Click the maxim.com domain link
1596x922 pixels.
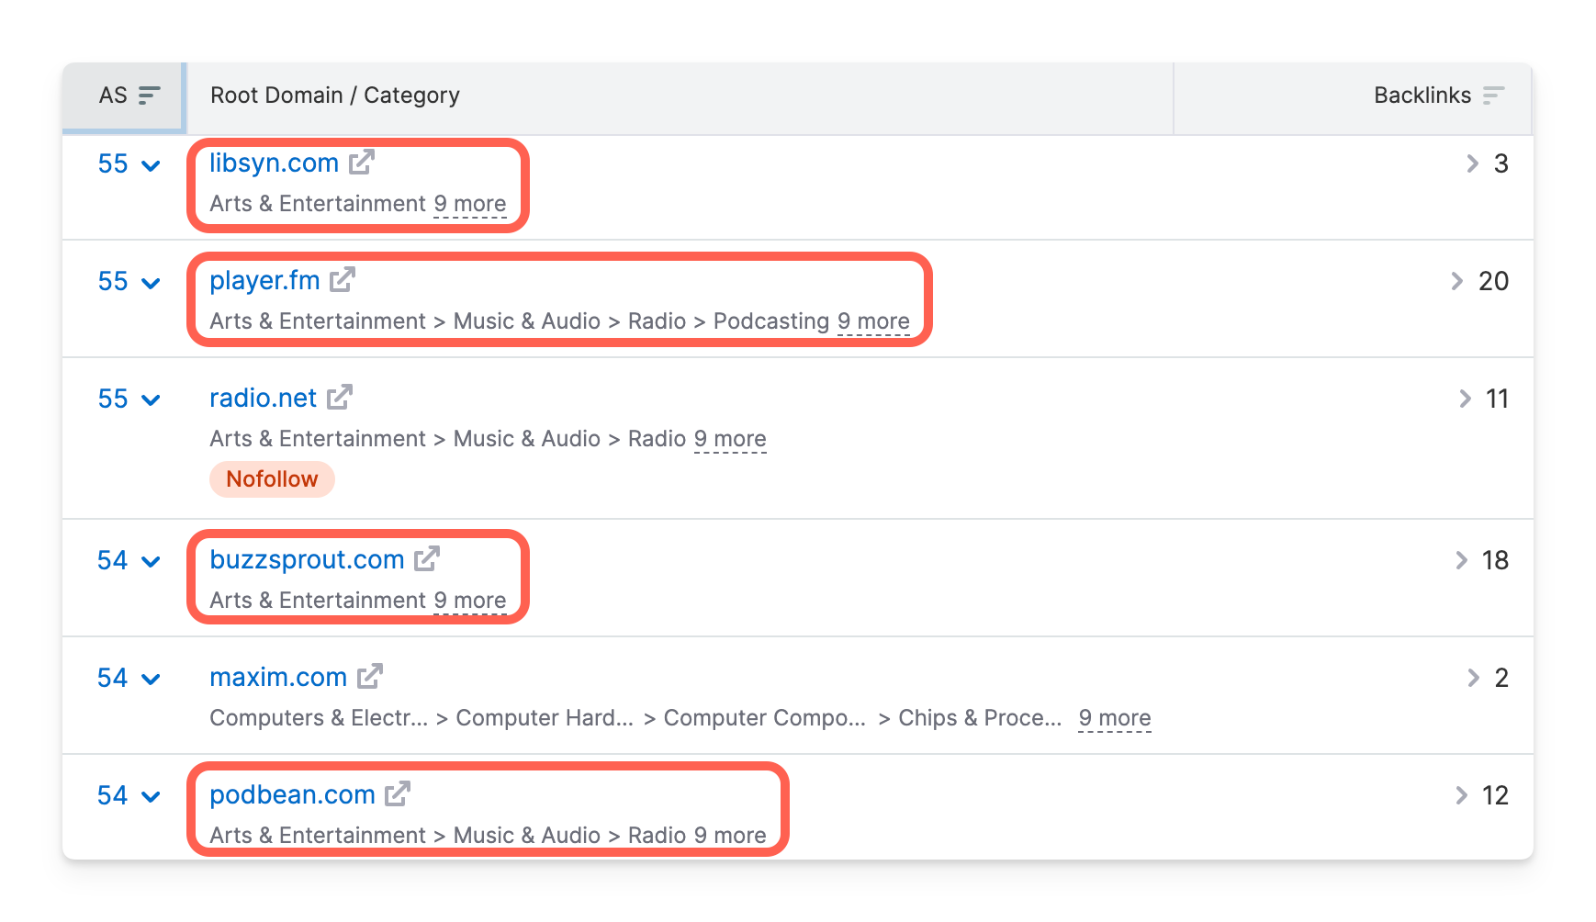point(277,676)
